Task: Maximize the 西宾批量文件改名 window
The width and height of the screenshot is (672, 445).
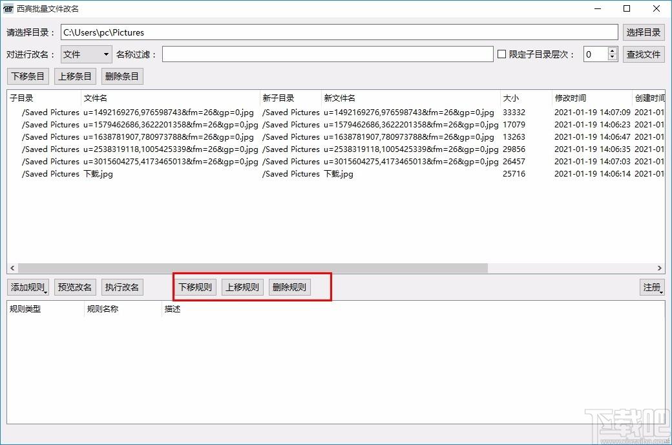Action: click(627, 8)
